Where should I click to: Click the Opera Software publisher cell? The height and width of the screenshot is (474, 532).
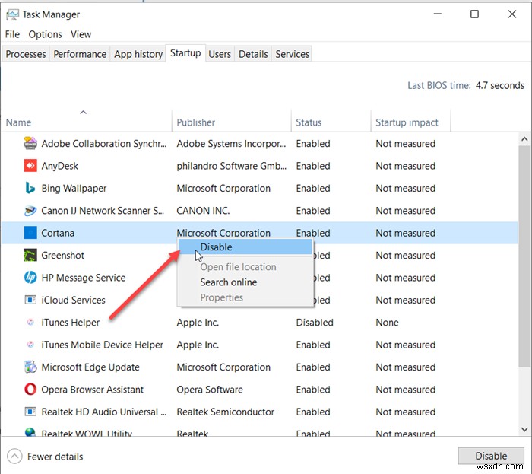point(210,390)
